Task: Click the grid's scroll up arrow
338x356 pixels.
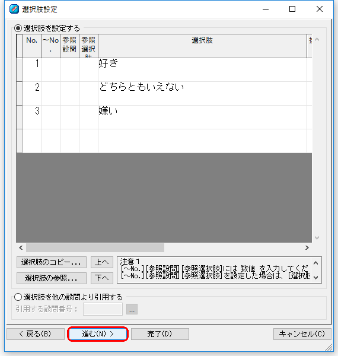Action: pos(317,40)
